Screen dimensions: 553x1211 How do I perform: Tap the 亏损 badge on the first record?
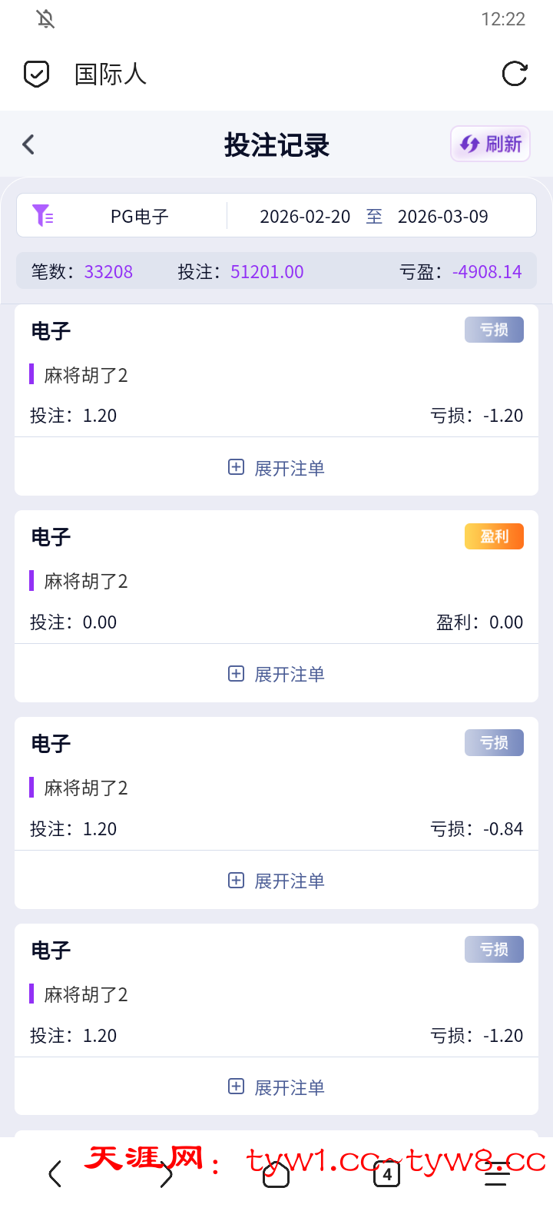[x=494, y=330]
